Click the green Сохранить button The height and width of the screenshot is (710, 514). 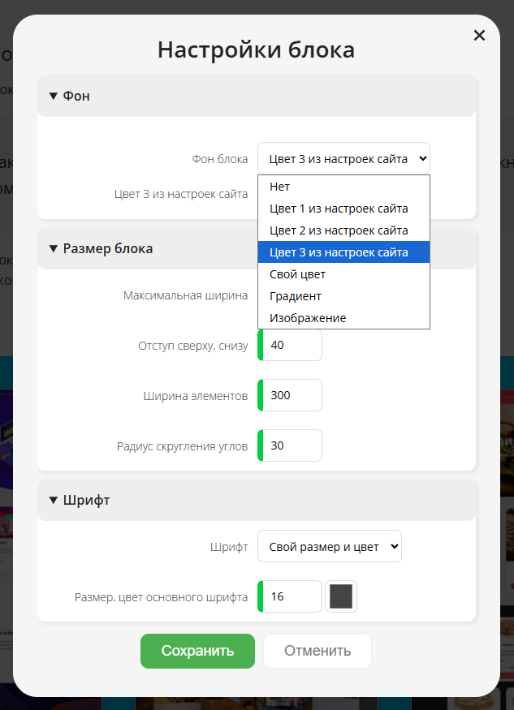click(x=197, y=651)
